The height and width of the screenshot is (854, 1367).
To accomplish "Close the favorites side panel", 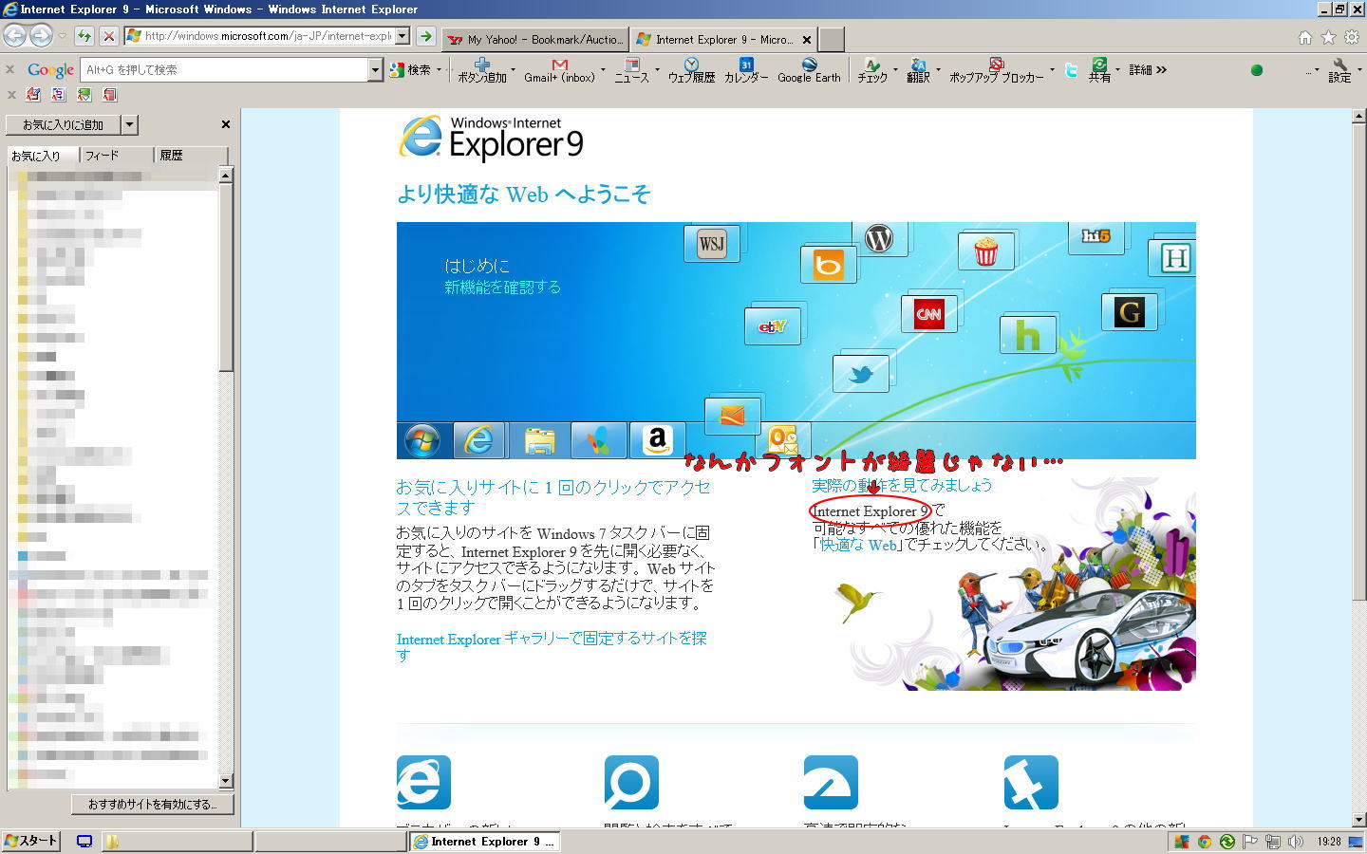I will click(226, 124).
